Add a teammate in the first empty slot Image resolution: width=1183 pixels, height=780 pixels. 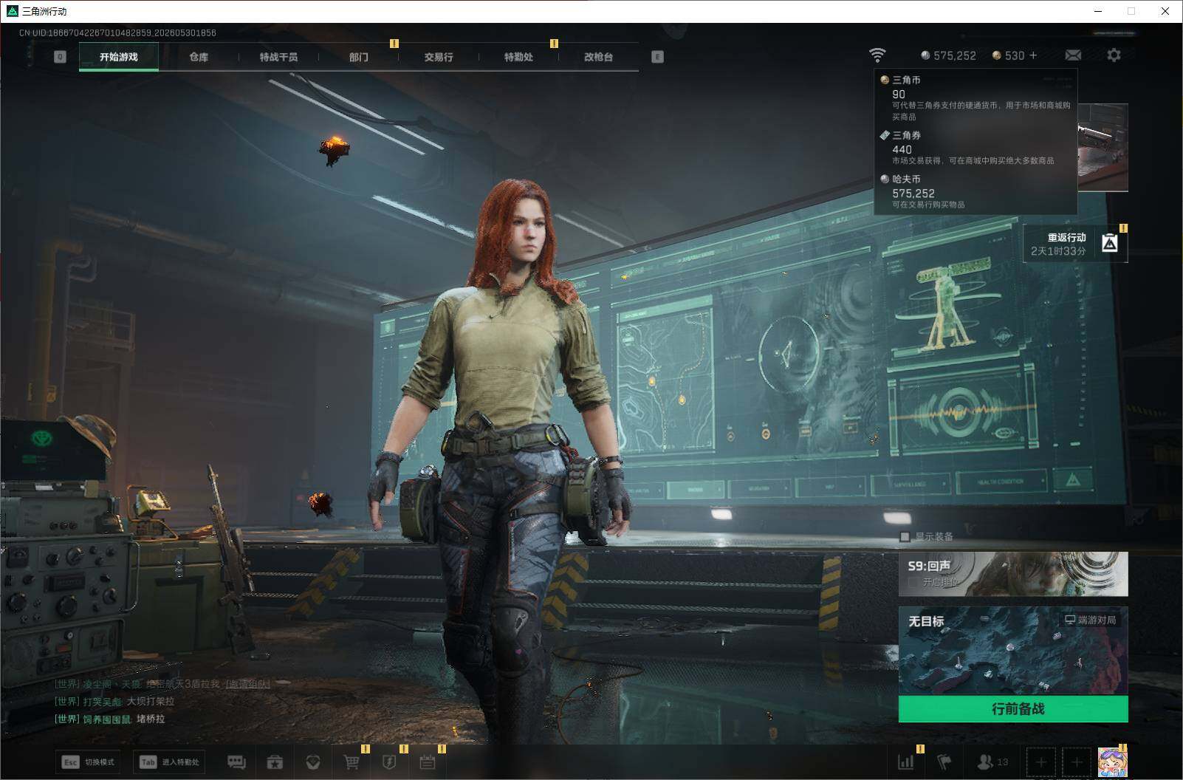[1040, 762]
